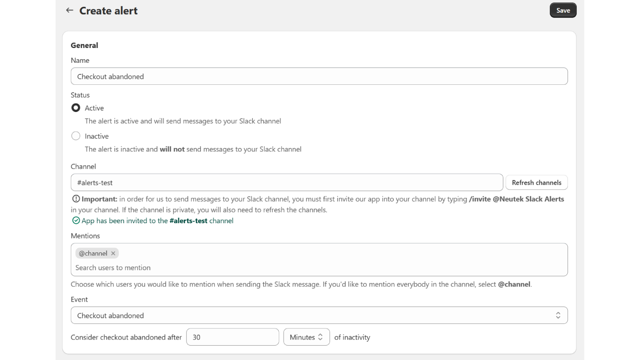
Task: Select the Inactive status option
Action: coord(76,136)
